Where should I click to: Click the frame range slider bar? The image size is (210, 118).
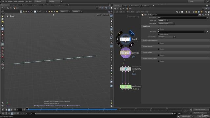coord(104,114)
